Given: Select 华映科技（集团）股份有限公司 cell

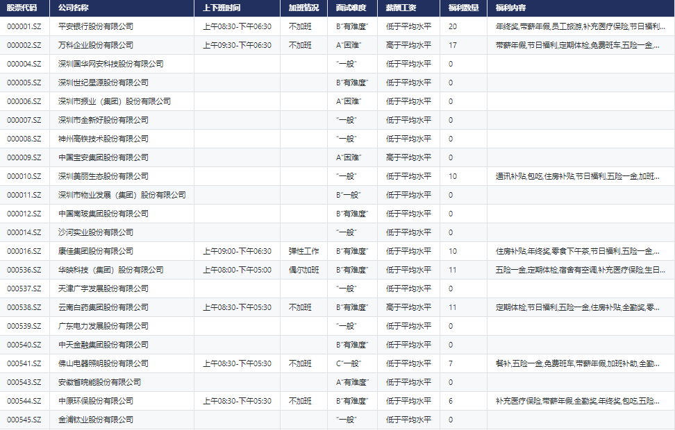Looking at the screenshot, I should [111, 270].
